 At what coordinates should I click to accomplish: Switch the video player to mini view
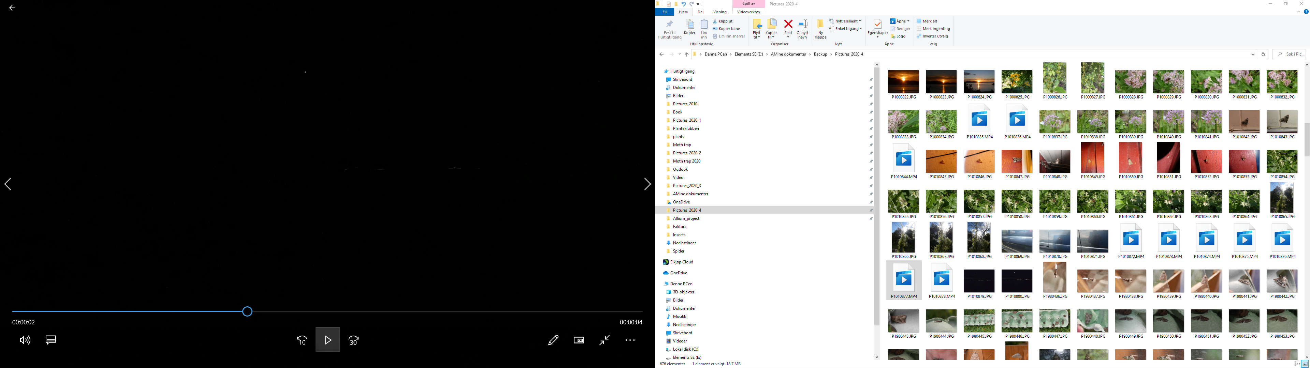579,340
